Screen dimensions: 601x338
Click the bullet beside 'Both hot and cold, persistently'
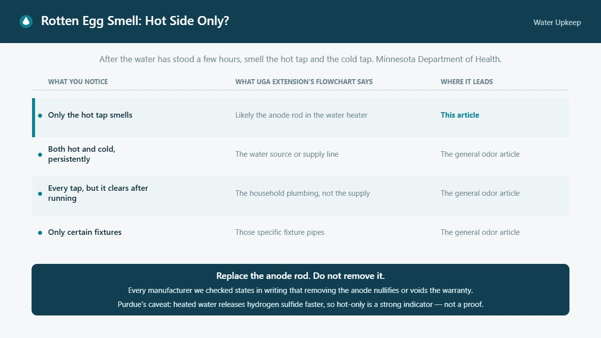pyautogui.click(x=40, y=155)
